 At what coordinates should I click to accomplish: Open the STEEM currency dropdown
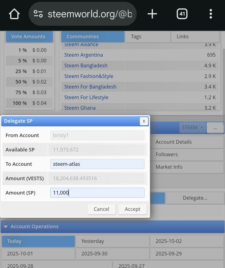tap(193, 128)
